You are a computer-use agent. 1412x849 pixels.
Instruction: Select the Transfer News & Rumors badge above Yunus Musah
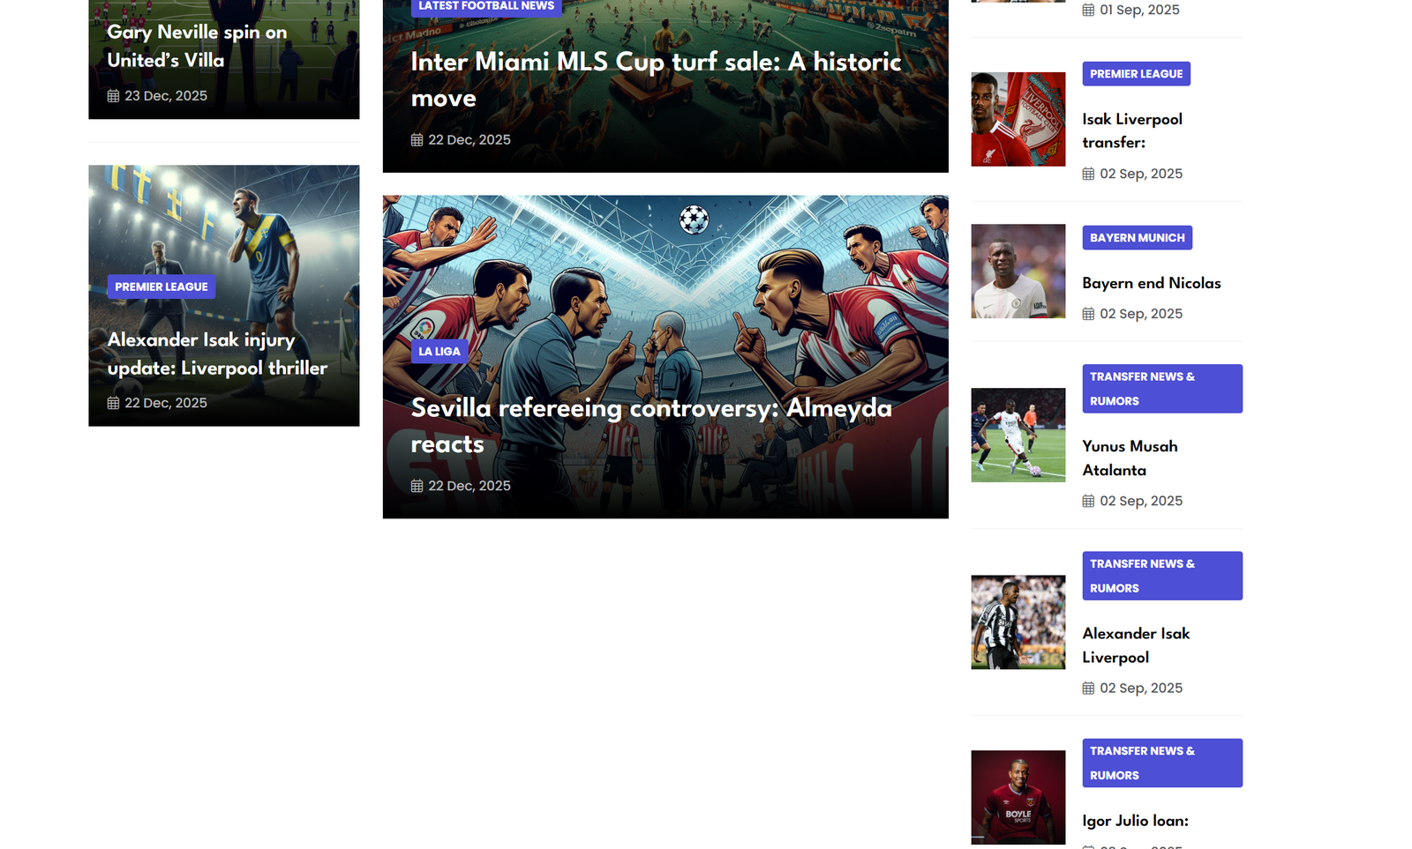pos(1162,389)
